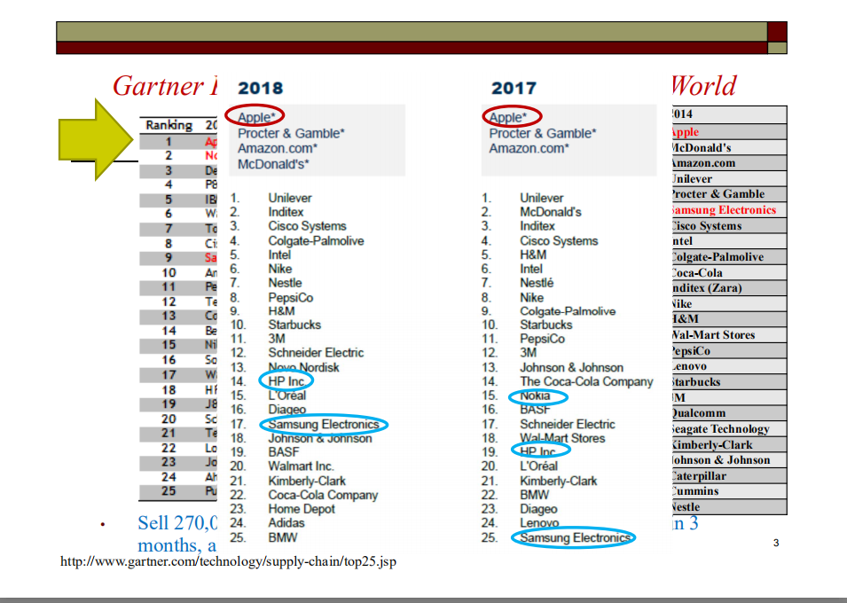Click "The Coca-Cola Company" in 2017 list

coord(586,381)
